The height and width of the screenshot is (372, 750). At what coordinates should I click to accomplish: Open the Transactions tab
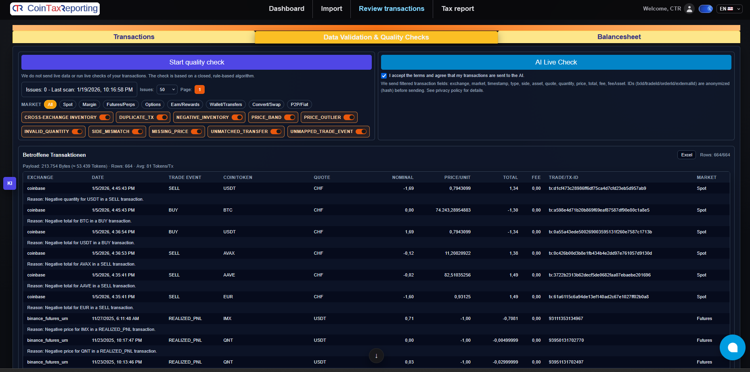pyautogui.click(x=134, y=37)
